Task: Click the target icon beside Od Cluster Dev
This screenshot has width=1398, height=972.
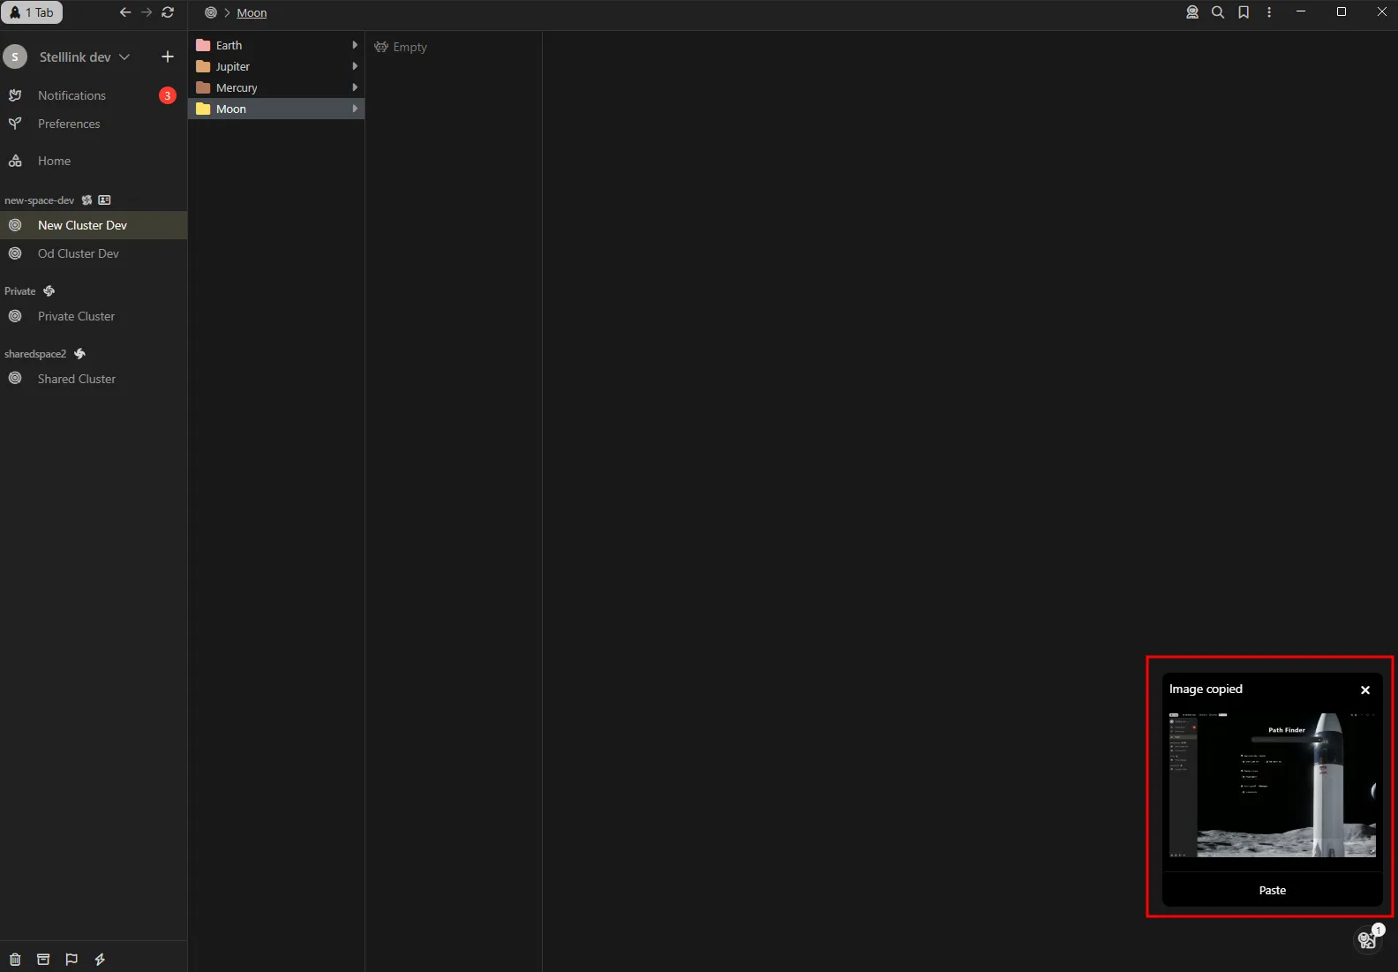Action: [x=15, y=253]
